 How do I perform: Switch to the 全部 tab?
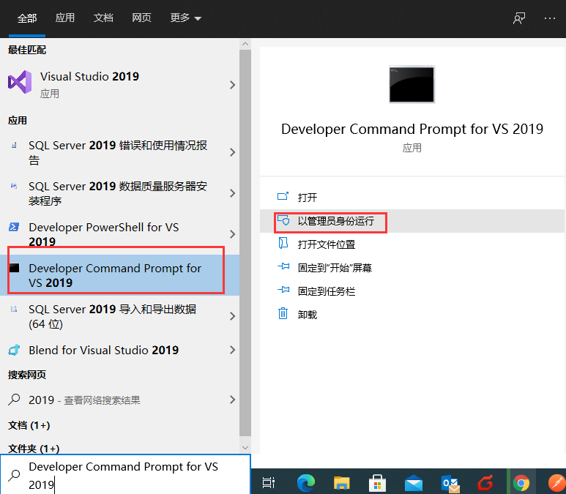[27, 18]
